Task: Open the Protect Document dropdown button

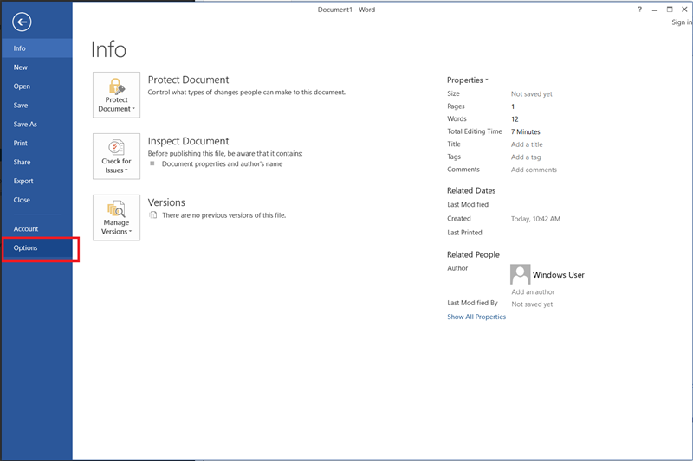Action: click(x=116, y=94)
